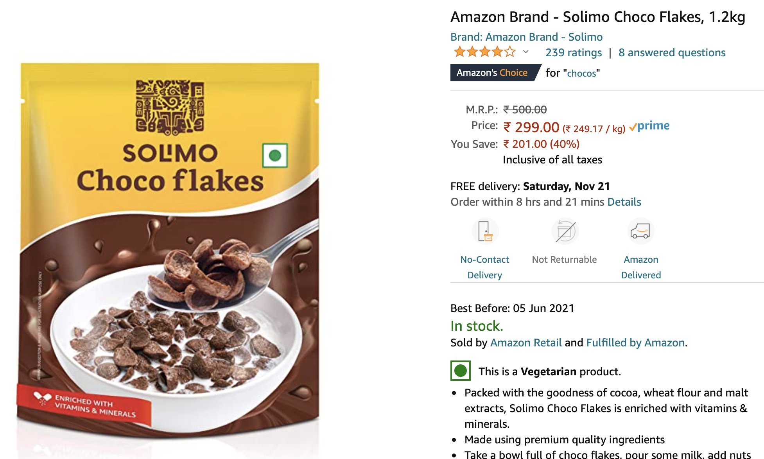The height and width of the screenshot is (459, 764).
Task: Open the Fulfilled by Amazon link
Action: coord(635,342)
